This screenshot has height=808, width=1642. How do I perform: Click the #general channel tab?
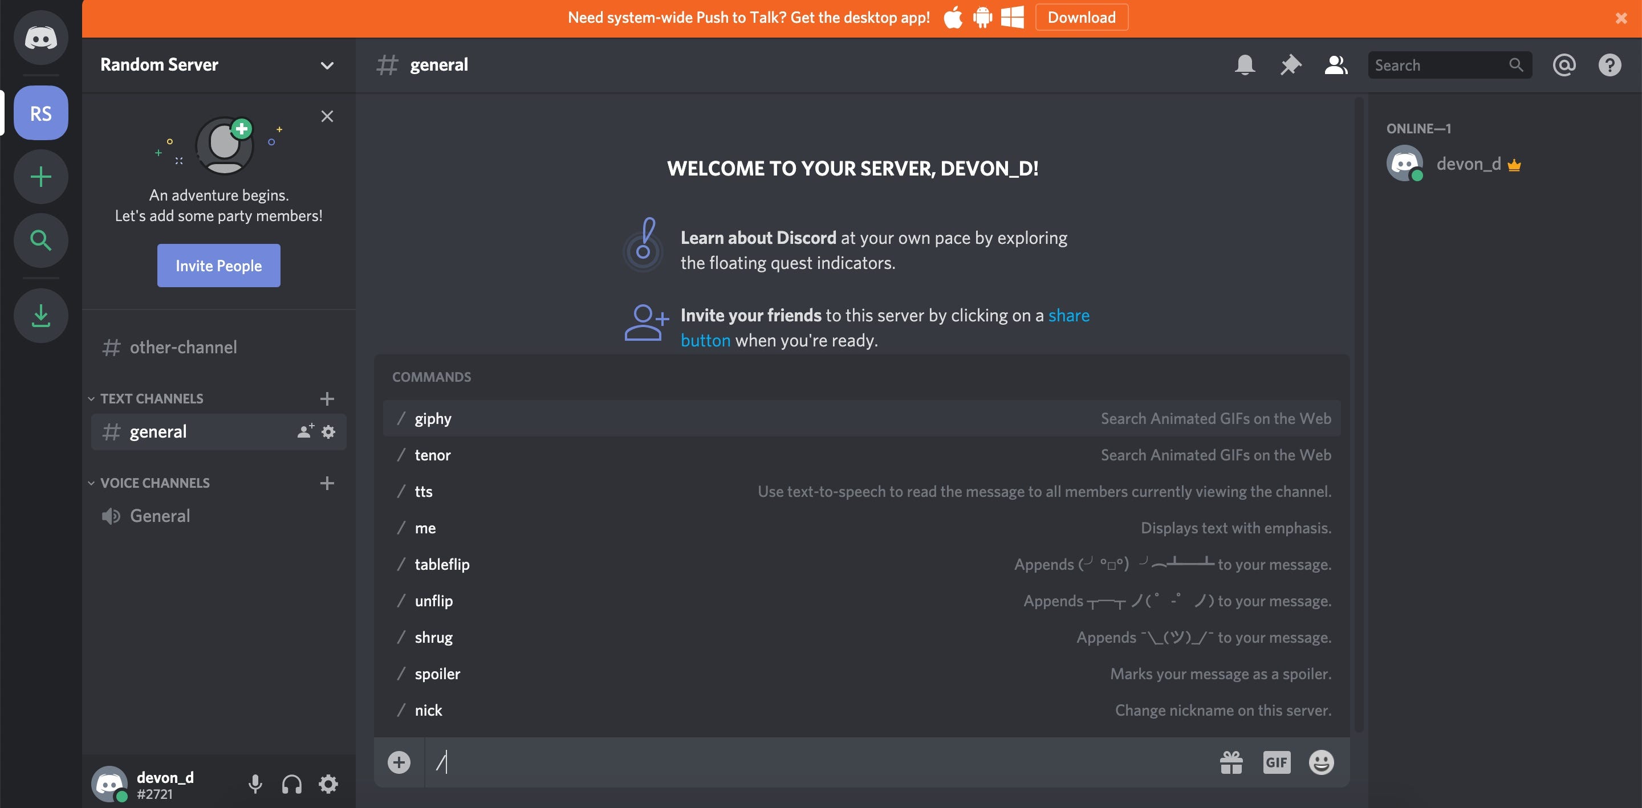(x=158, y=431)
